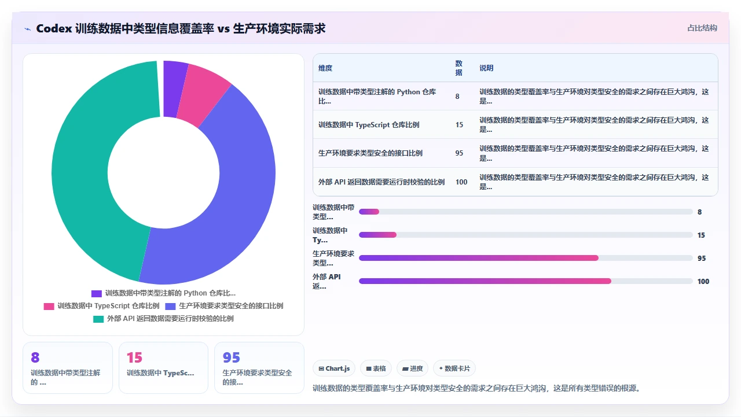Click table cell 外部 API 返回数据需要运行时校验的比例
Viewport: 741px width, 417px height.
(x=381, y=182)
